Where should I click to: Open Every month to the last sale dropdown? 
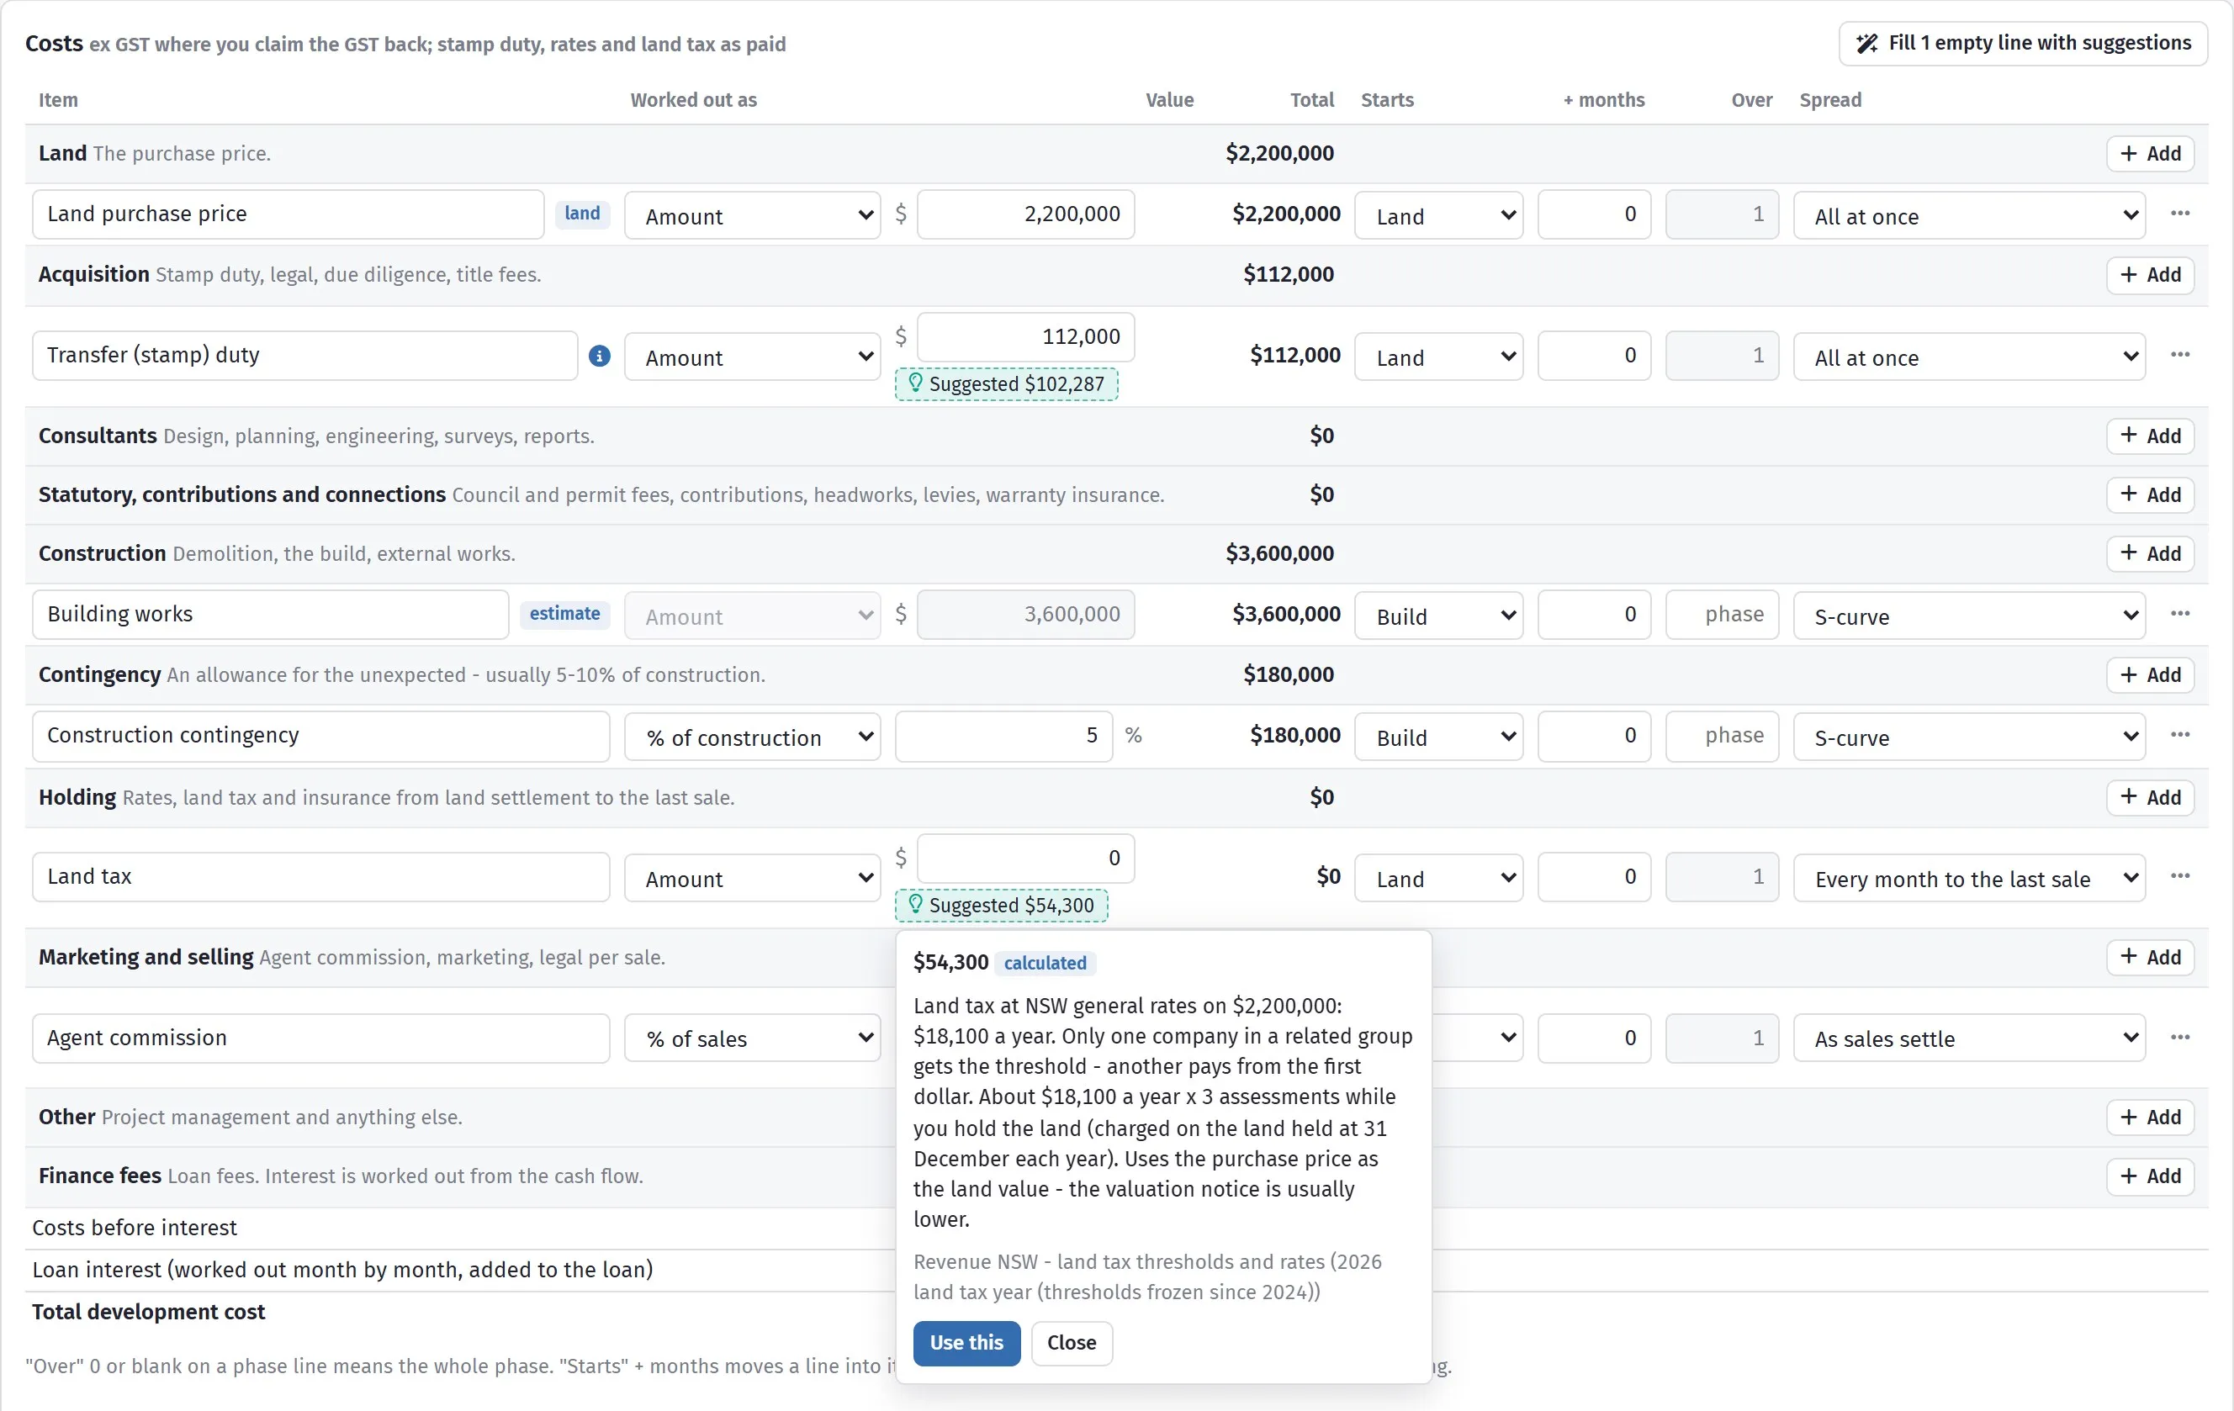(1969, 878)
